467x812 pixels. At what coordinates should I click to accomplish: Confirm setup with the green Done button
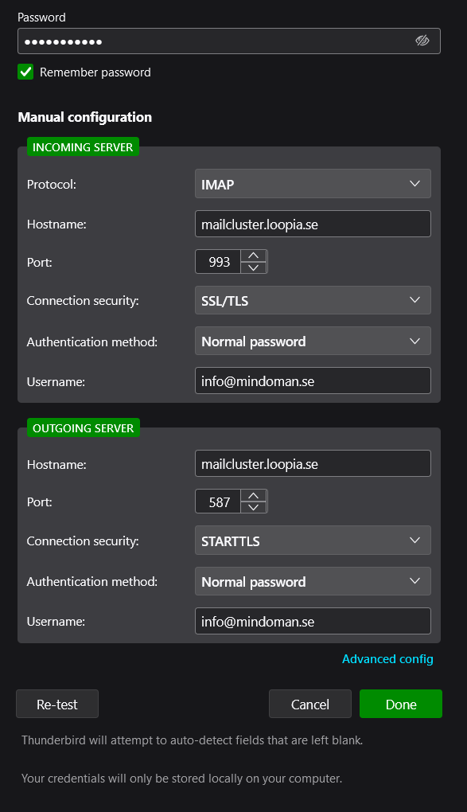tap(401, 704)
